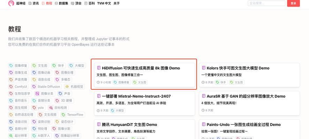Select the 音频分析 tag

click(x=18, y=129)
